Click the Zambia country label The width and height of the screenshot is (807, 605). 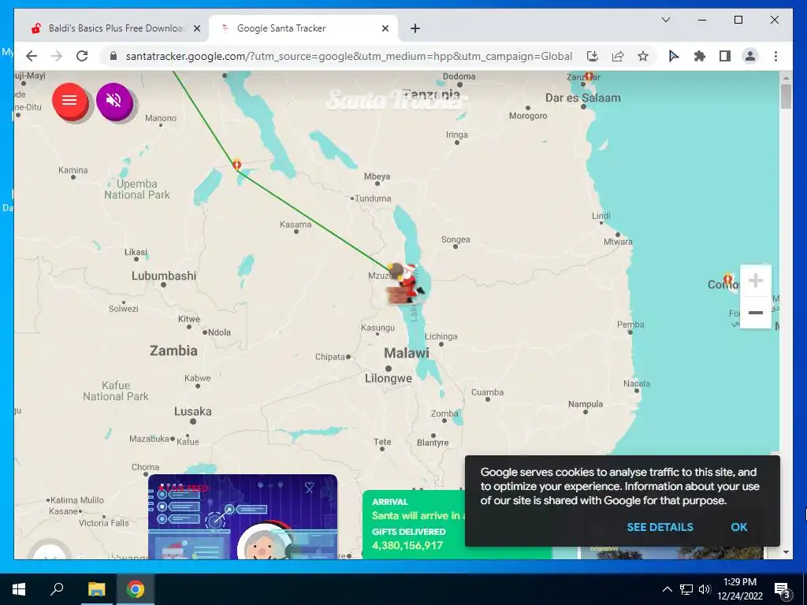click(x=173, y=351)
